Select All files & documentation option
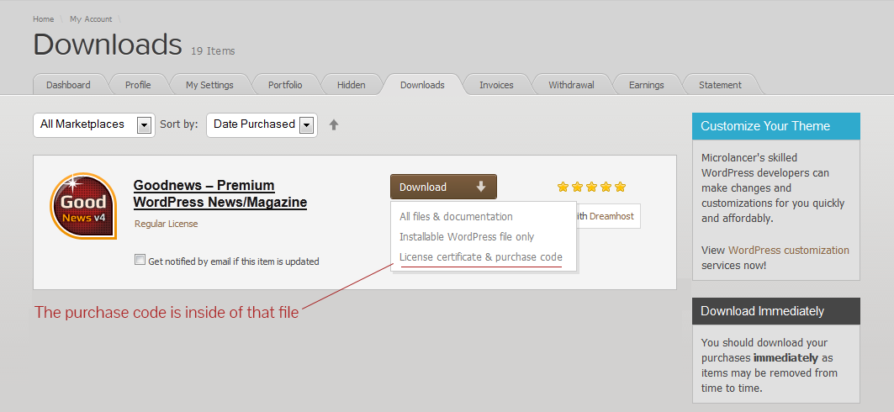 [x=456, y=216]
